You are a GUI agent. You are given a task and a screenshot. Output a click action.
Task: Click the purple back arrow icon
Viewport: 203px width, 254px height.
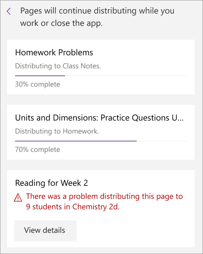pyautogui.click(x=9, y=12)
